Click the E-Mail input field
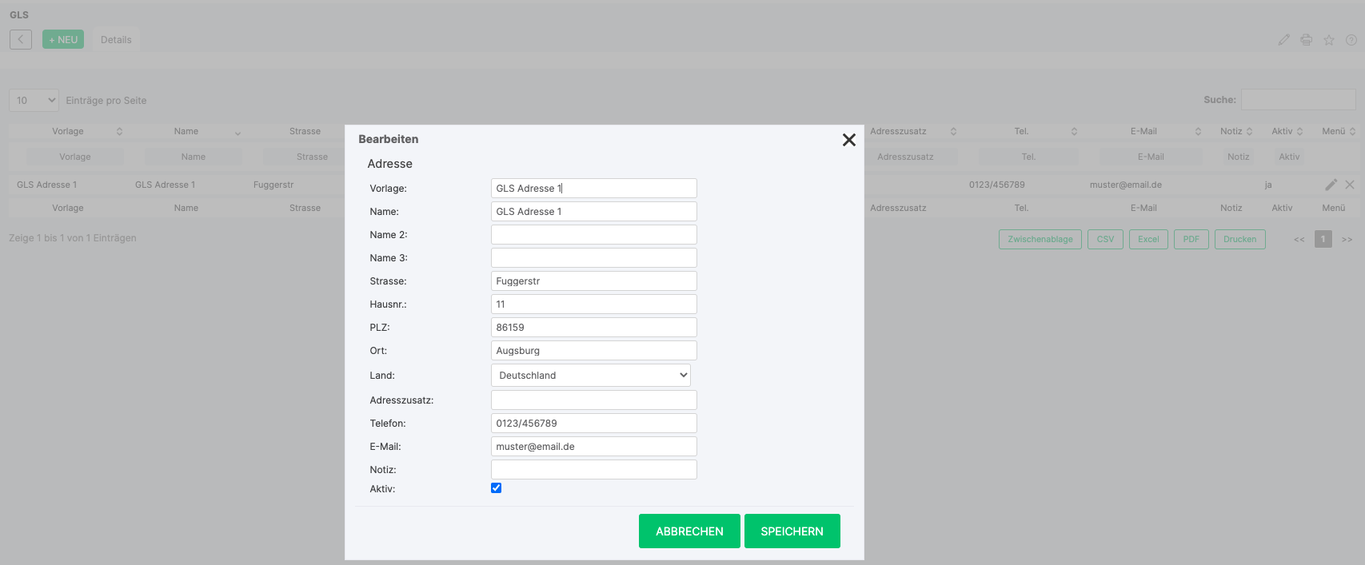 pos(593,447)
